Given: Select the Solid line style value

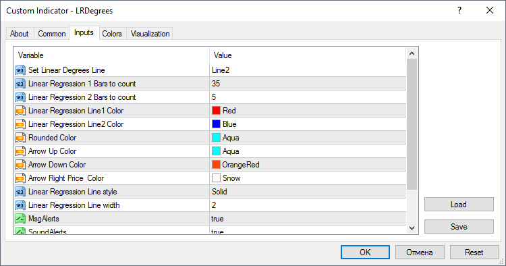Looking at the screenshot, I should pyautogui.click(x=308, y=192).
